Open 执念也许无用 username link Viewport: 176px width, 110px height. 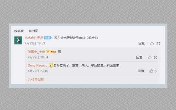[34, 38]
